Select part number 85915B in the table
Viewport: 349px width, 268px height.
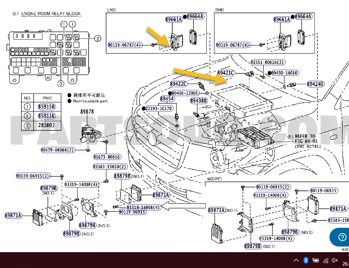coord(47,107)
